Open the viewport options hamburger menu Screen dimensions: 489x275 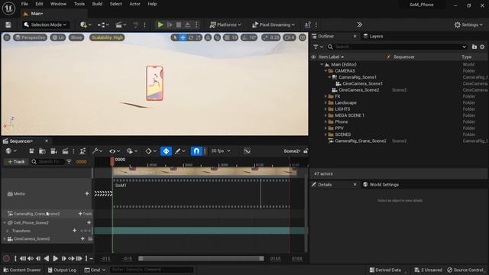tap(7, 37)
